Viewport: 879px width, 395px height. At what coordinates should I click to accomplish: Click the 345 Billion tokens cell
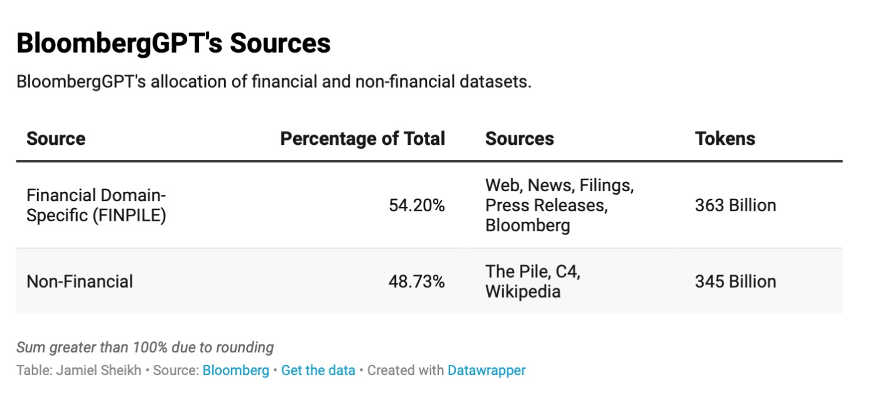pos(735,282)
